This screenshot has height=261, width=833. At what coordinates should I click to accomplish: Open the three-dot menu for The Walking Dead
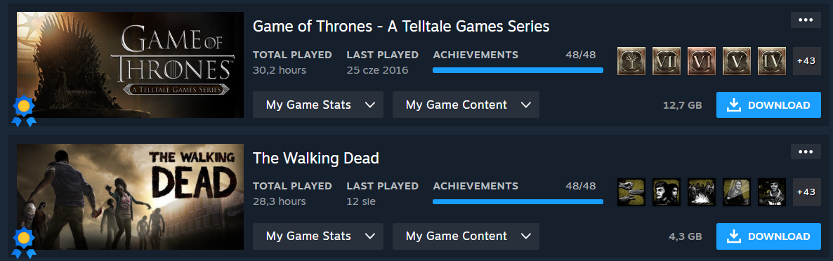[806, 152]
